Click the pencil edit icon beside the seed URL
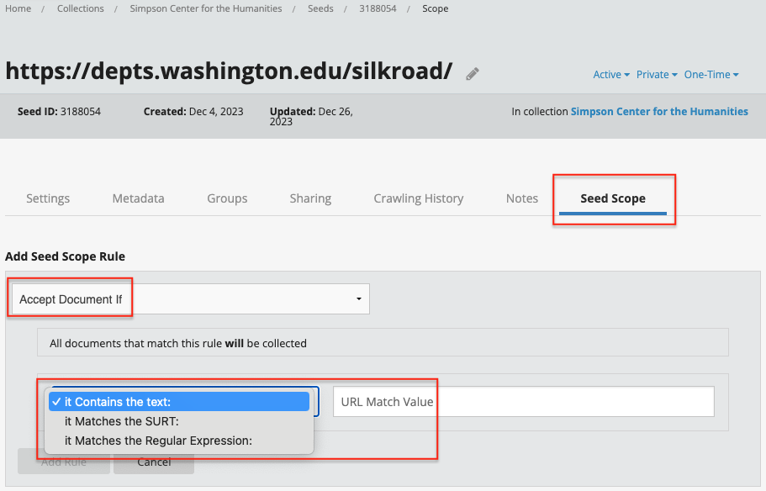The width and height of the screenshot is (766, 491). (x=473, y=74)
